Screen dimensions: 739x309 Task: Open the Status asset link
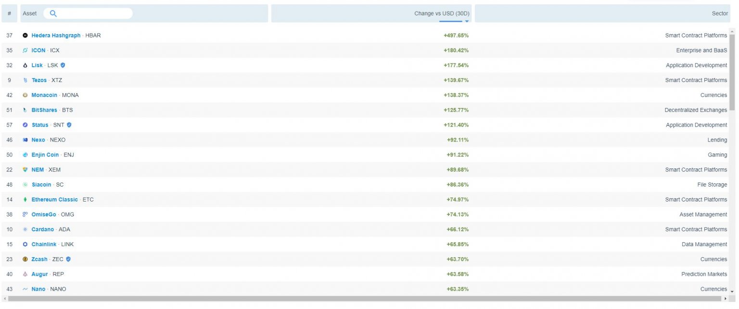[x=40, y=125]
